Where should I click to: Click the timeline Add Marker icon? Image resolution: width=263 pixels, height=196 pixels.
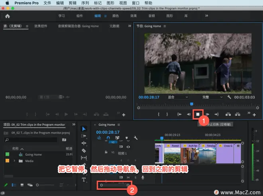click(127, 138)
